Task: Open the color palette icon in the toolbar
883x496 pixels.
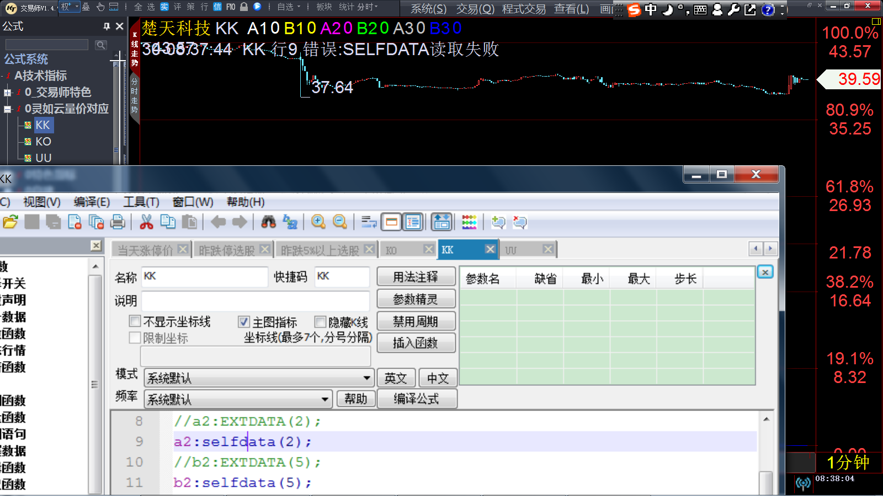Action: pos(469,222)
